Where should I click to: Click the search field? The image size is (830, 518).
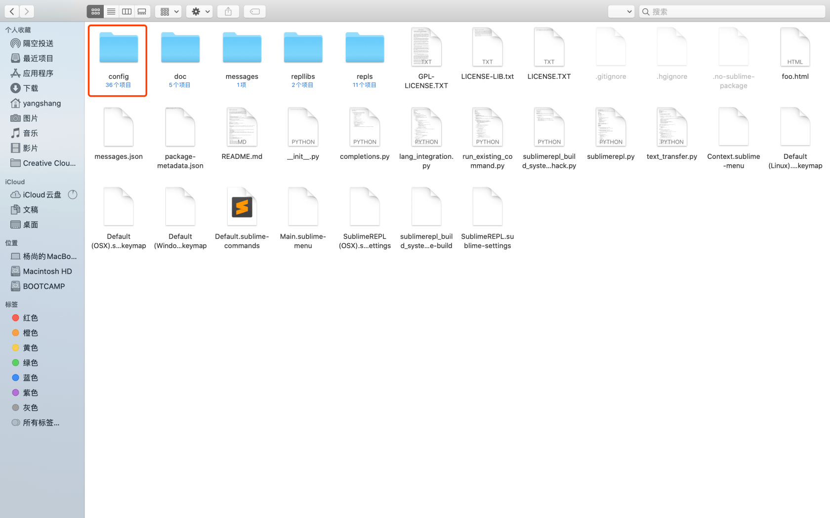732,11
